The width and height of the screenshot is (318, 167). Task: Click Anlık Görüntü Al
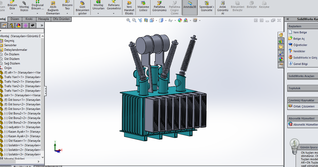223,8
